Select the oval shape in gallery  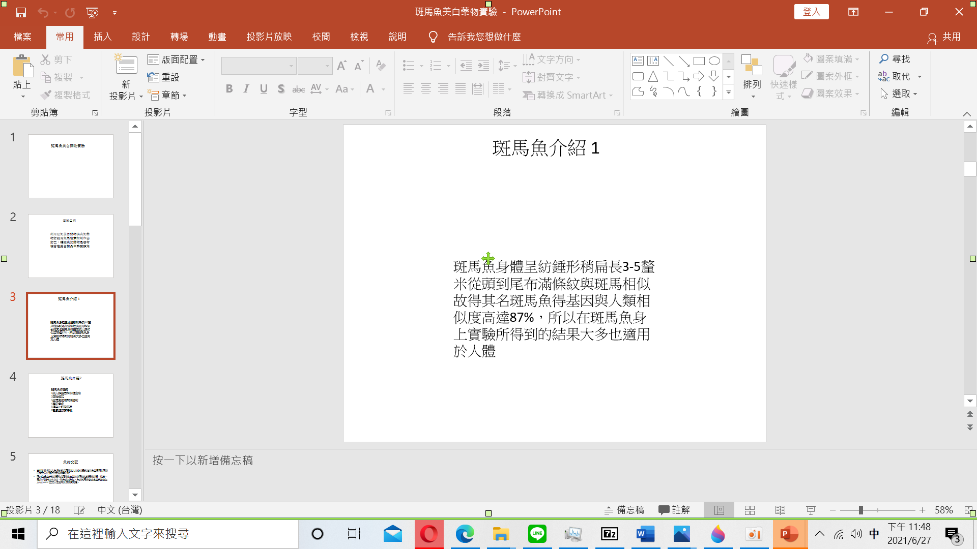(x=714, y=61)
